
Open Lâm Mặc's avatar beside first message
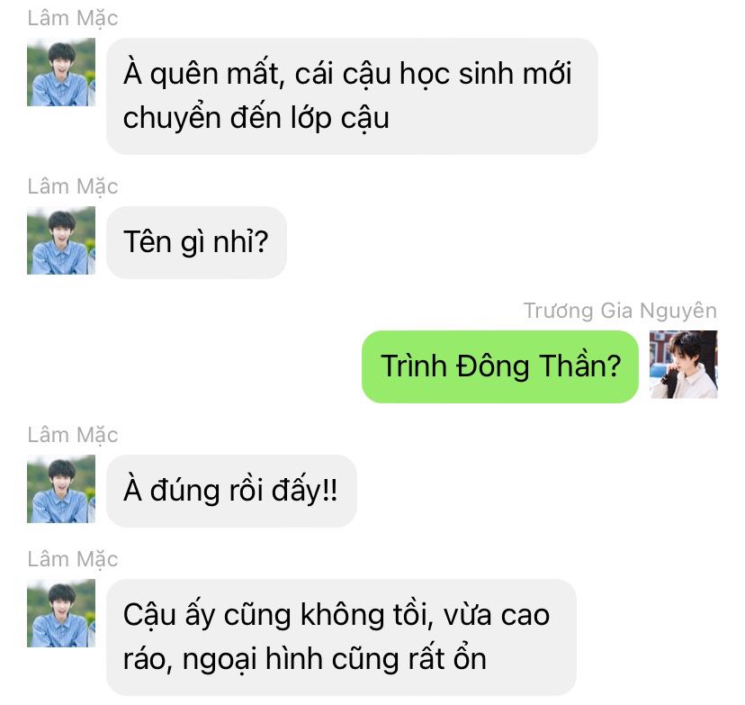click(x=61, y=72)
